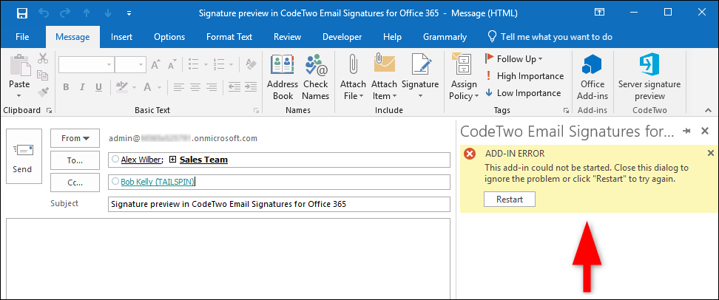Click the Cut scissors icon
719x300 pixels.
[43, 58]
